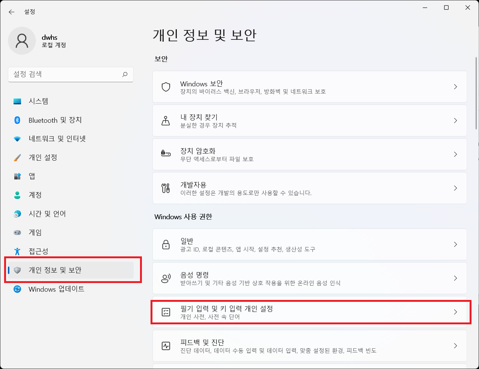Click the Windows 업데이트 refresh icon

17,289
